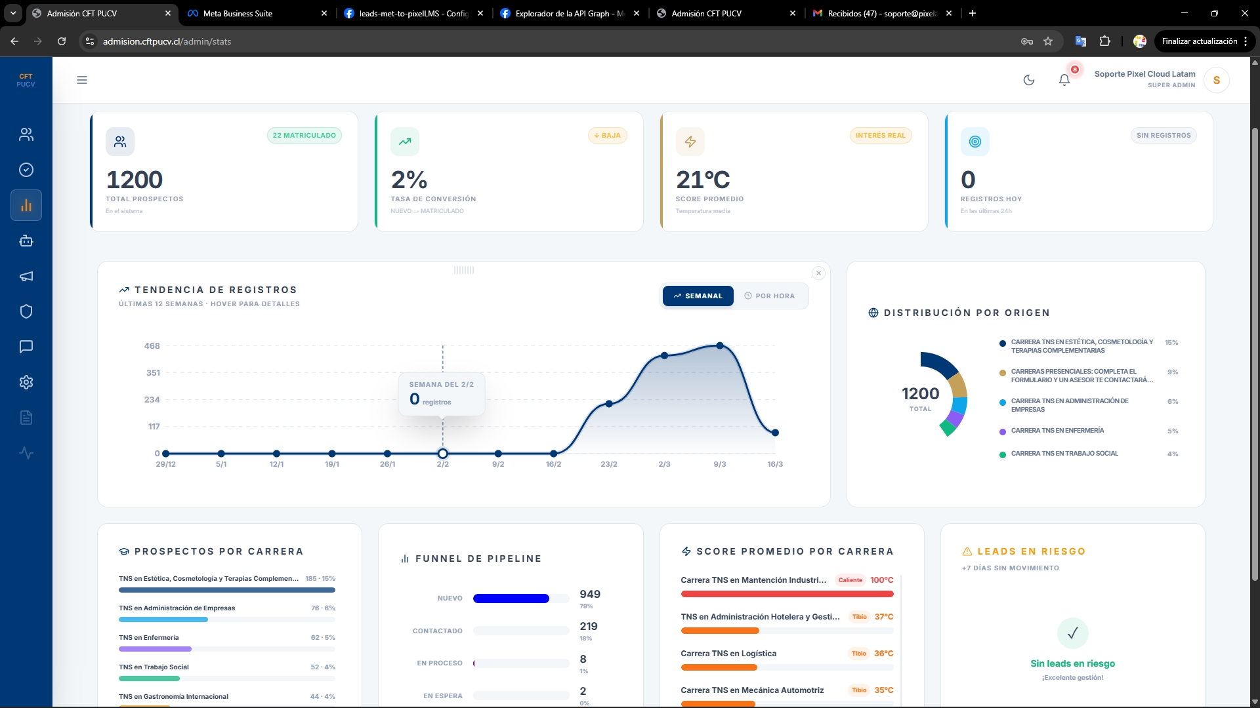Open the shield security icon in sidebar
This screenshot has width=1260, height=708.
pos(26,311)
